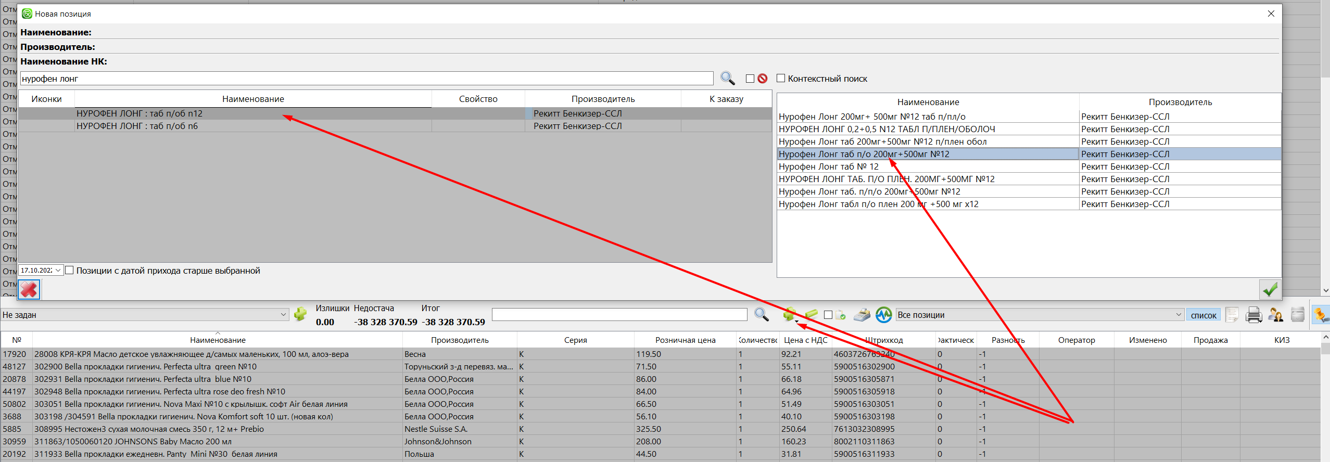This screenshot has width=1330, height=462.
Task: Click the Свойство column header
Action: point(478,99)
